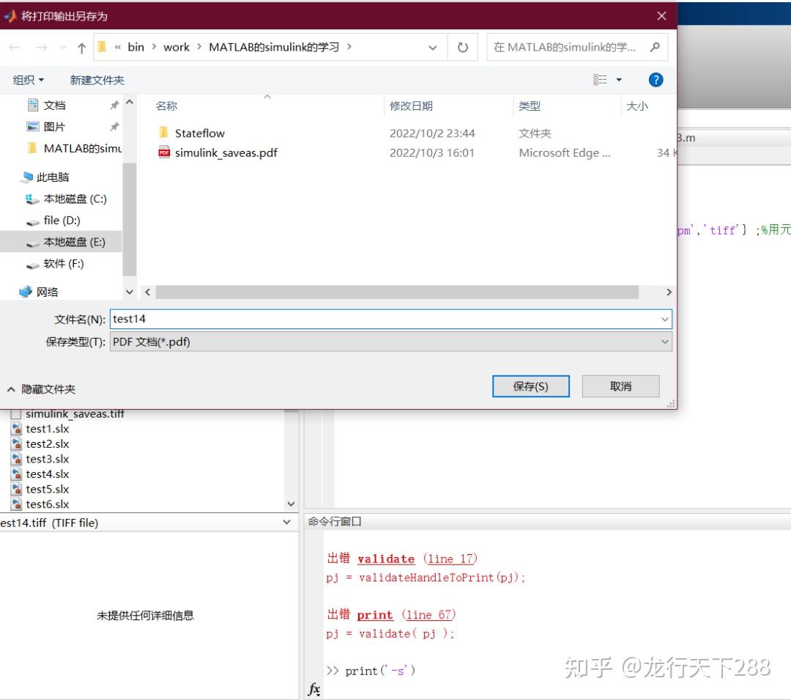Click the back navigation arrow in the dialog

(13, 47)
